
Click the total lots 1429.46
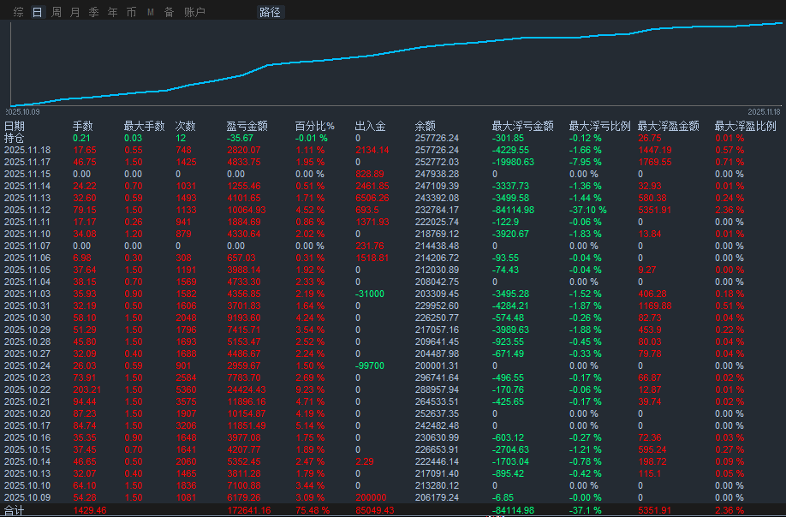tap(89, 510)
